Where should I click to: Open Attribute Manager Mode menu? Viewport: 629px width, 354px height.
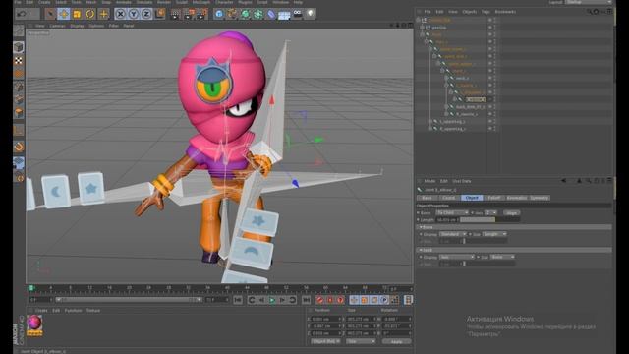(x=429, y=181)
